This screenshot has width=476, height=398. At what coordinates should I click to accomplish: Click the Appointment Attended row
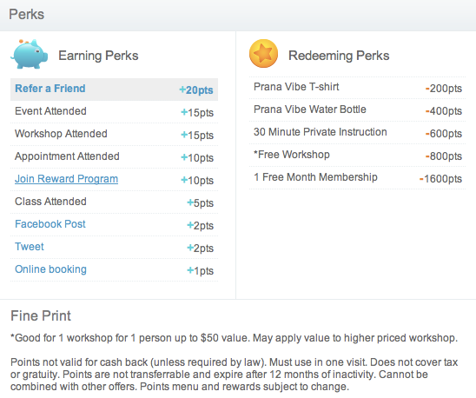coord(114,156)
